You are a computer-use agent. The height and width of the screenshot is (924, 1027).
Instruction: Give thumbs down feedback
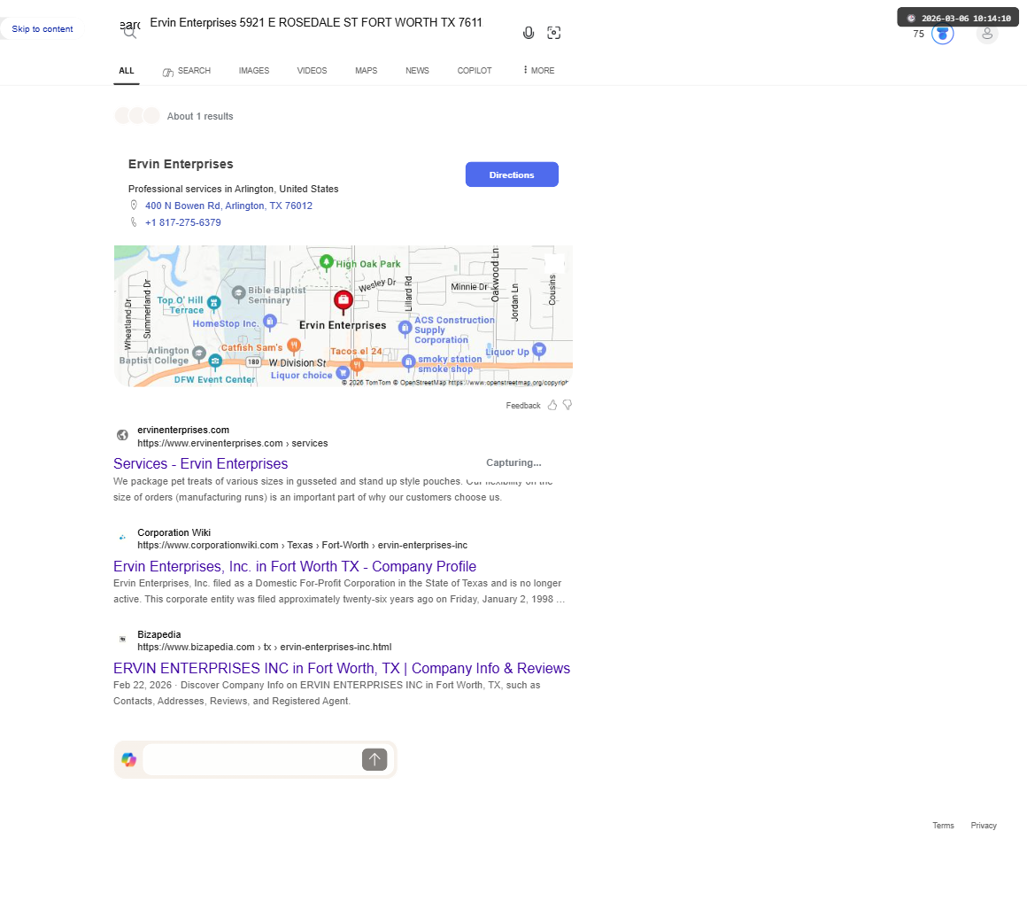568,405
